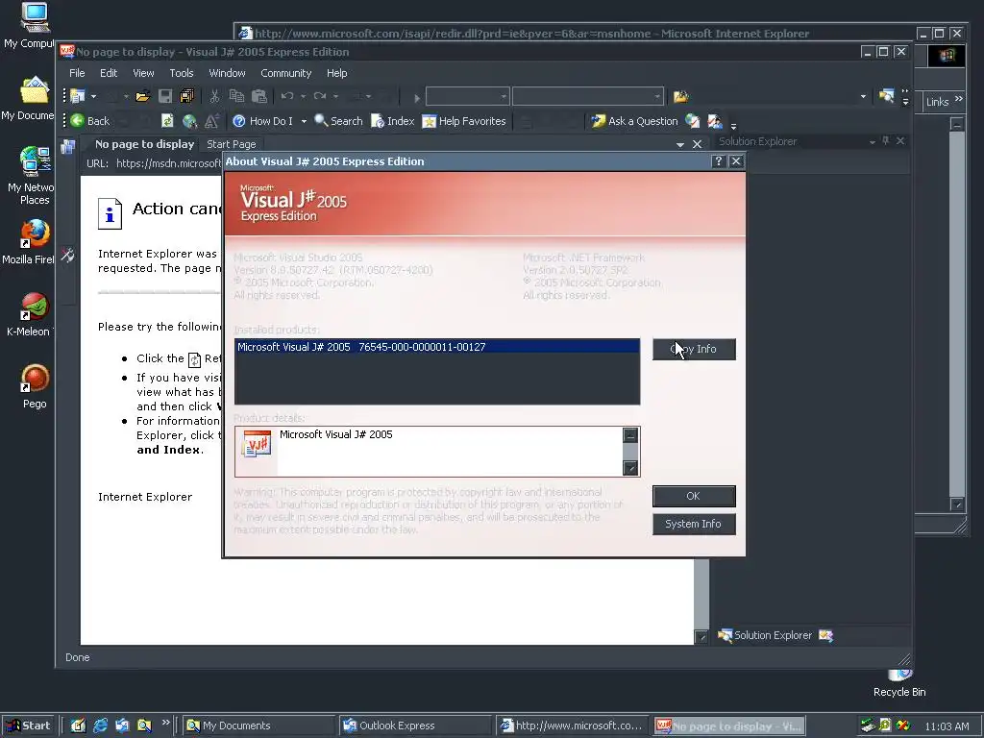
Task: Click globe icon after Ask a Question
Action: 692,121
